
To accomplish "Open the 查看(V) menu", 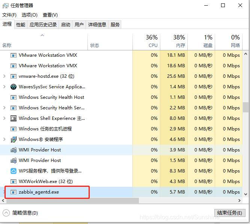I will click(x=50, y=15).
